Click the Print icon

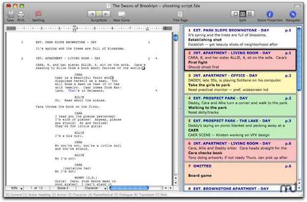(x=21, y=14)
